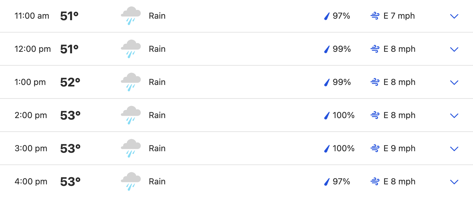Click the E 8 mph wind value at 4:00 pm
This screenshot has width=473, height=197.
400,182
